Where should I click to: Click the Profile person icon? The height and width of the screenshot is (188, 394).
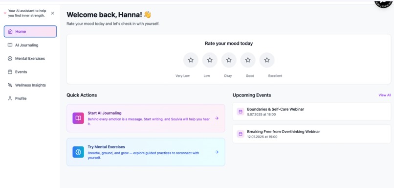[10, 98]
